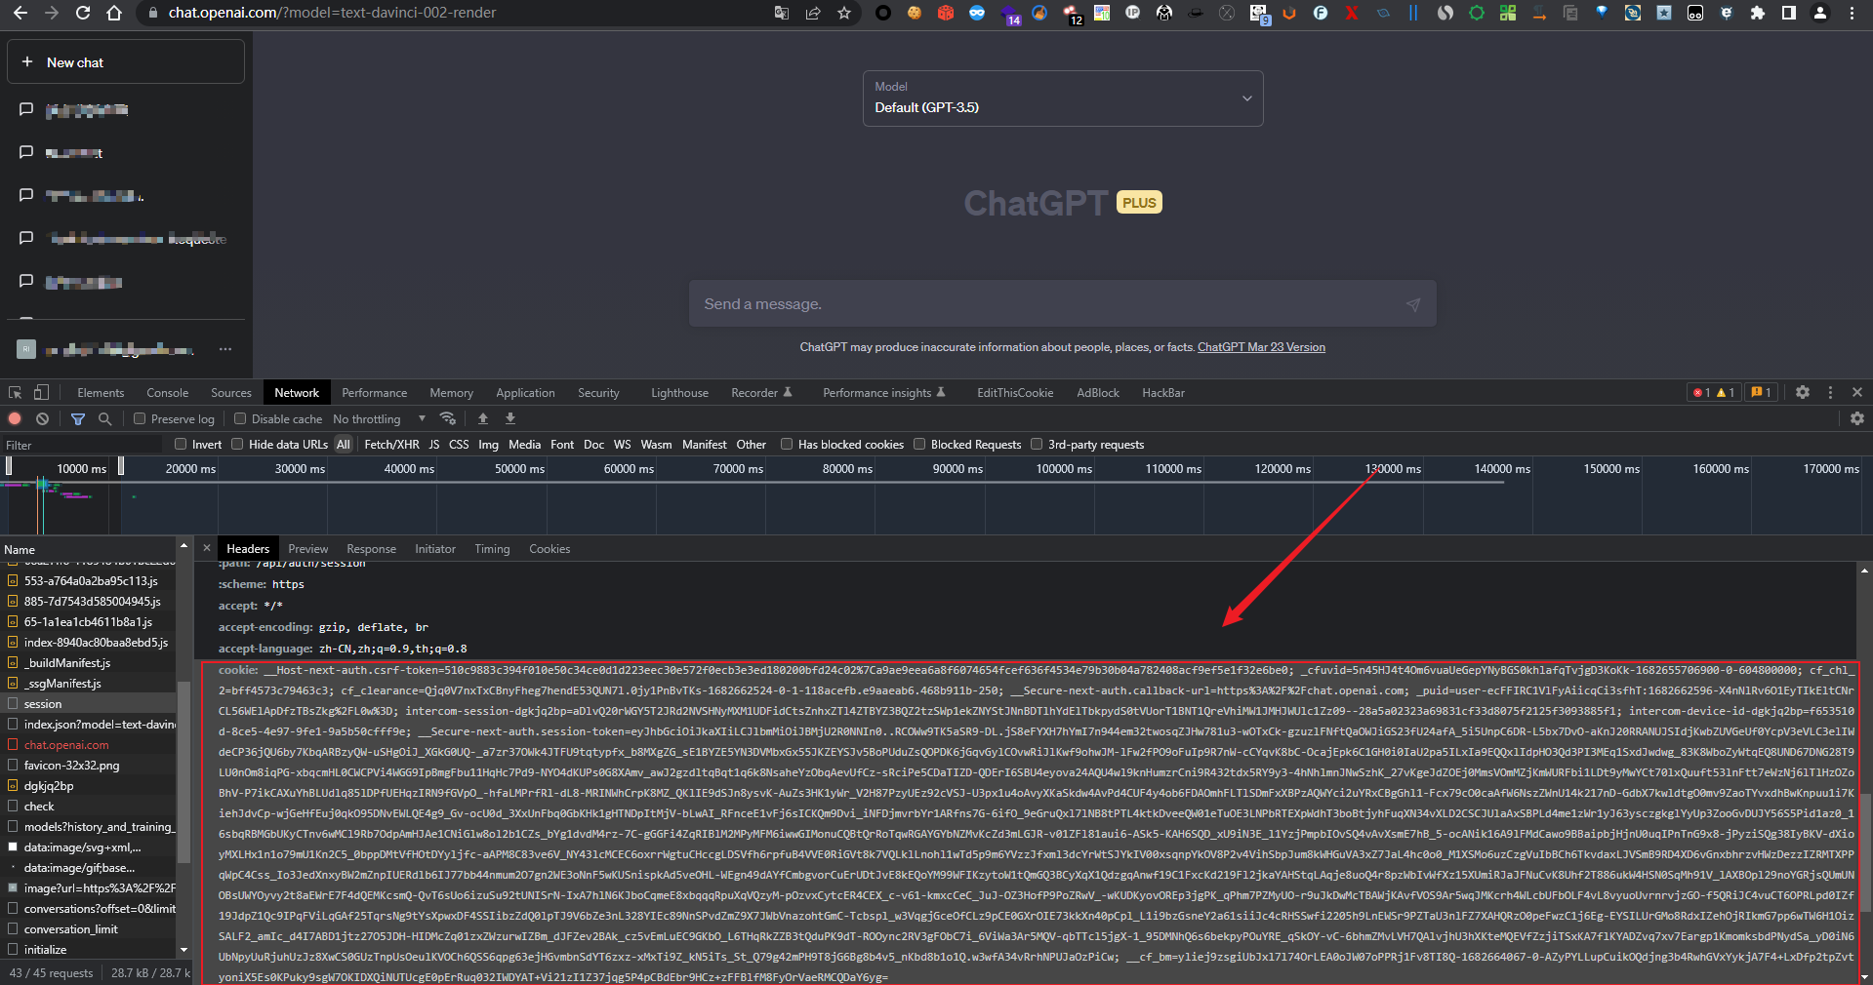Open DevTools settings gear icon
The width and height of the screenshot is (1873, 985).
click(x=1803, y=392)
